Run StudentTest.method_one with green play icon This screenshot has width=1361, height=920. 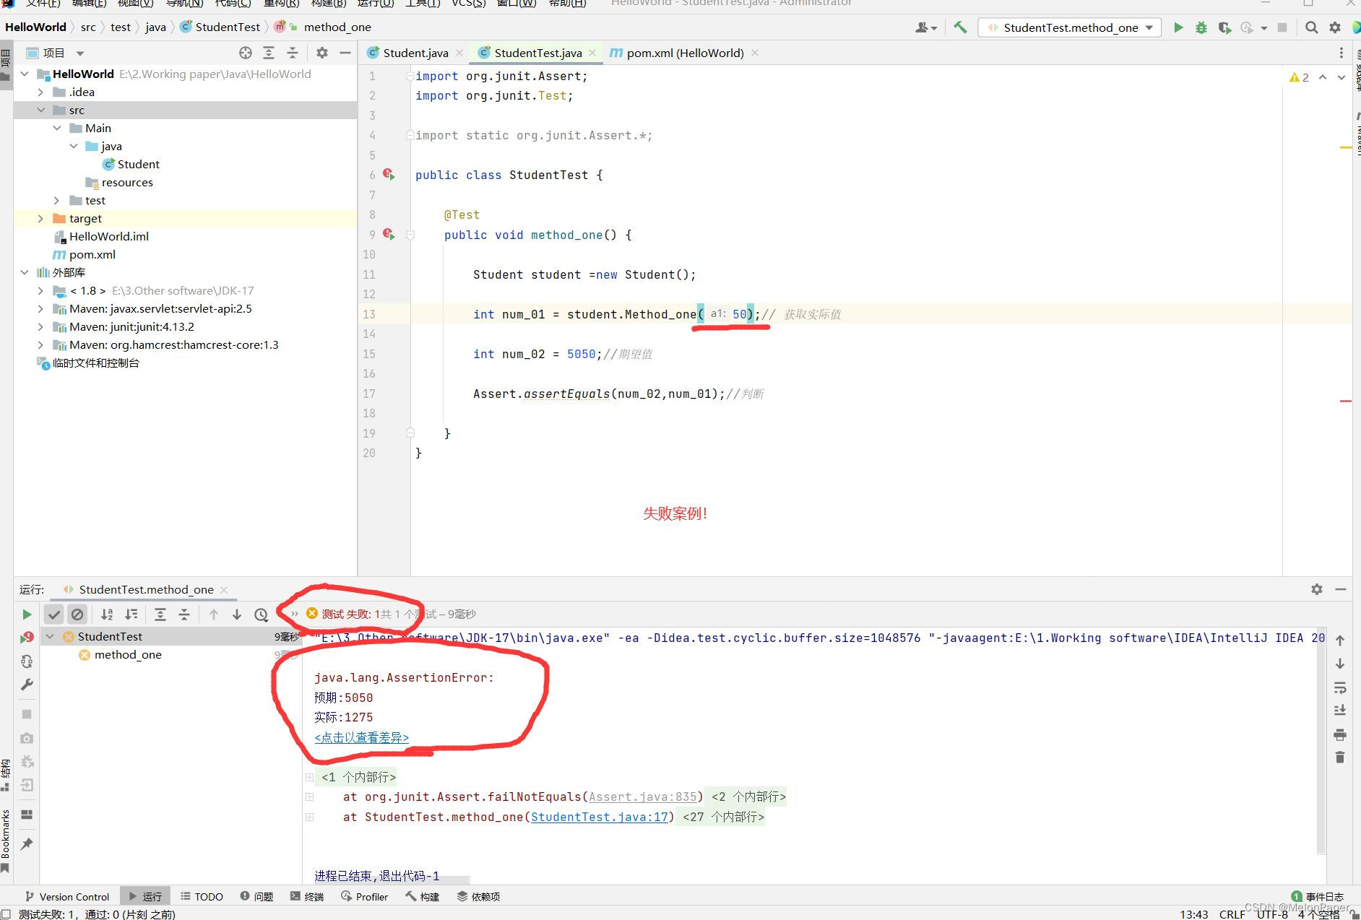(1178, 27)
